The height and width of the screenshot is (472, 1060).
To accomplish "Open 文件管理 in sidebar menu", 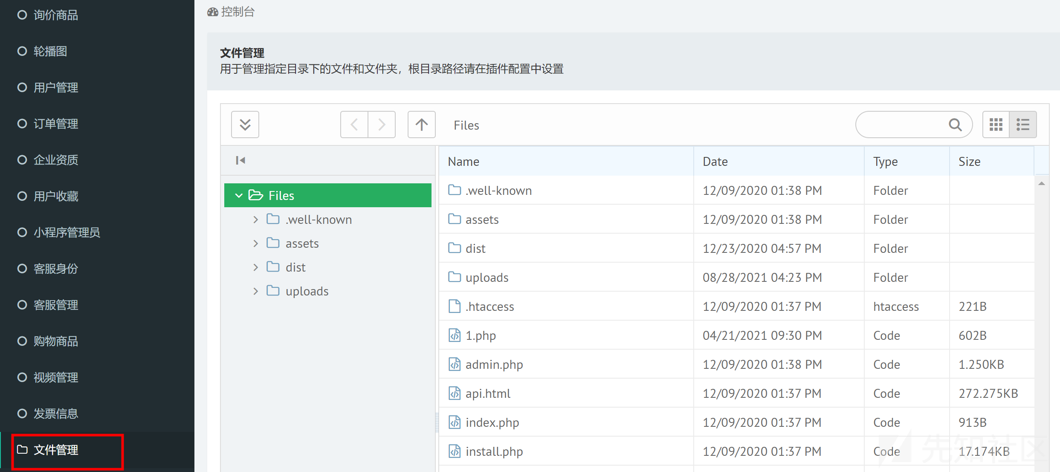I will (x=56, y=450).
